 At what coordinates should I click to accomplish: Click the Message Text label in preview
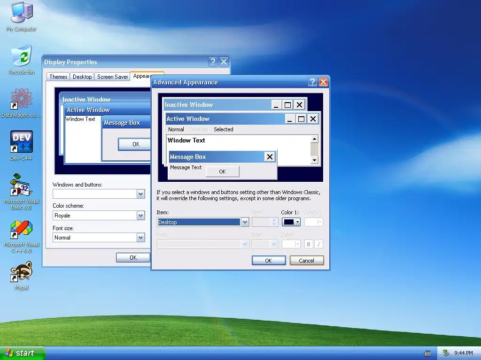[186, 167]
